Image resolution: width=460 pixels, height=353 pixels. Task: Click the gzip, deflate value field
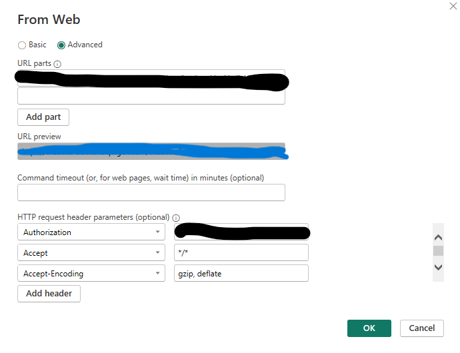coord(241,273)
